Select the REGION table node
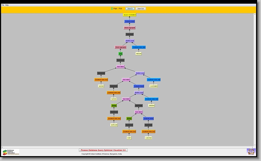 (x=139, y=54)
